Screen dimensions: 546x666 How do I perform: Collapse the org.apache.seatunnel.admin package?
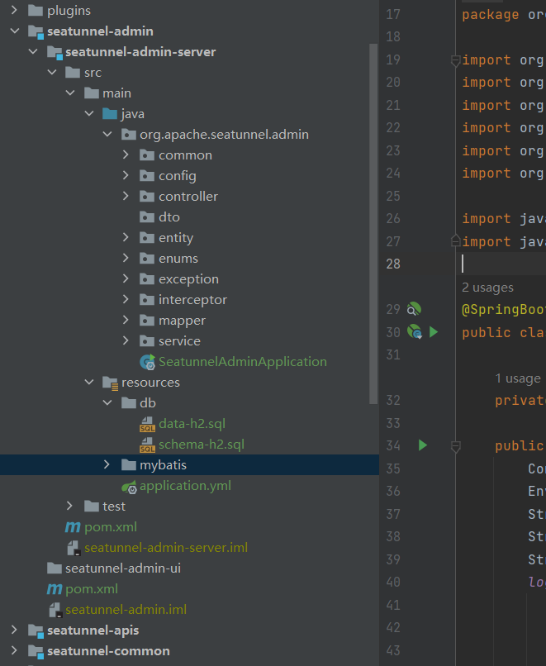(x=107, y=134)
